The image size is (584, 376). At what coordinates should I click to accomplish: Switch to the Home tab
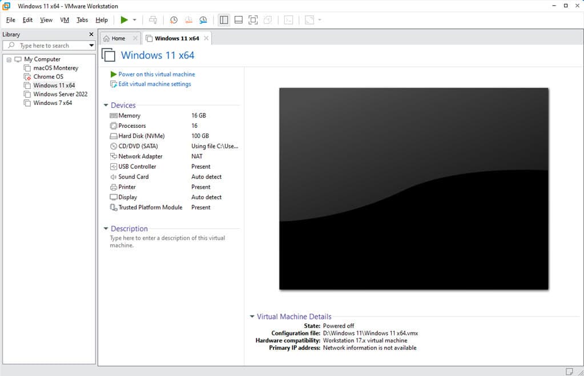tap(118, 38)
